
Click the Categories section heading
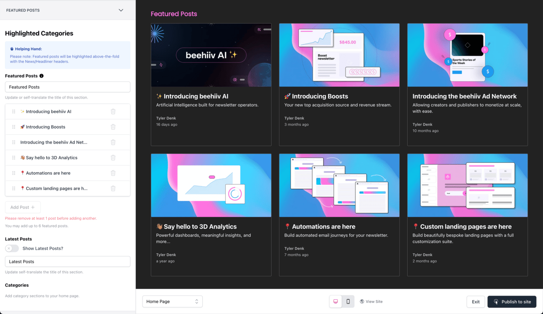click(x=17, y=285)
